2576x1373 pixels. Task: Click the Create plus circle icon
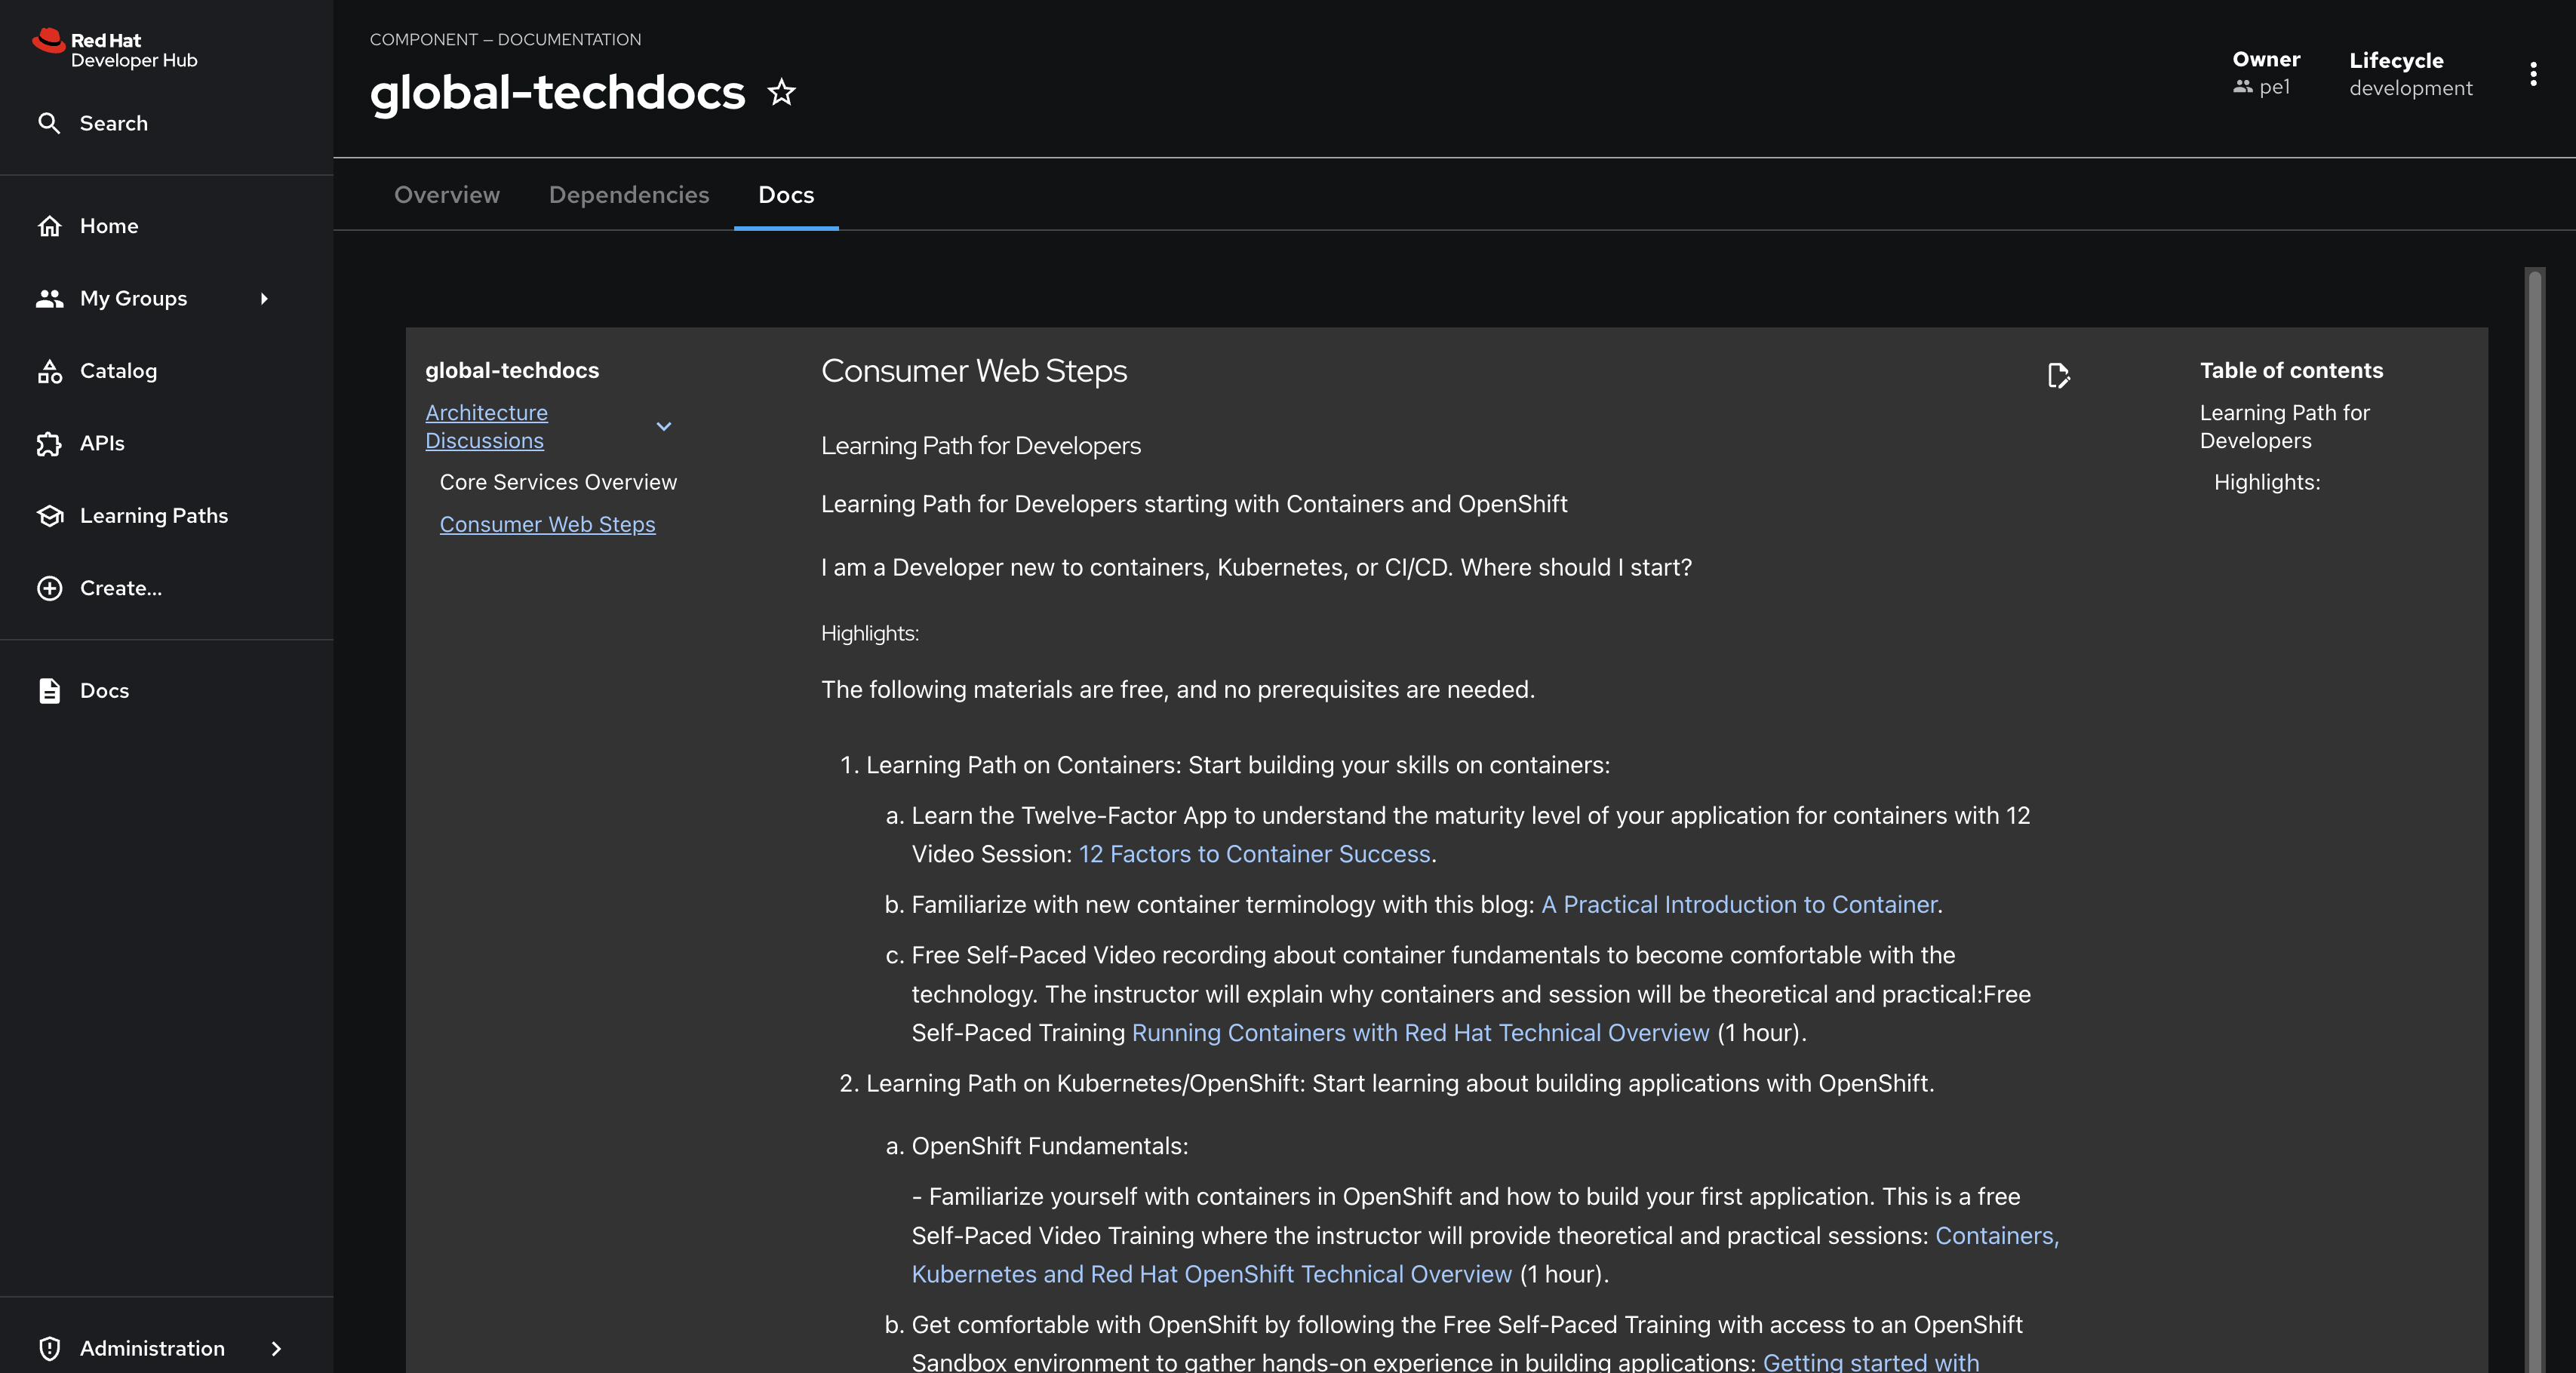click(x=49, y=588)
